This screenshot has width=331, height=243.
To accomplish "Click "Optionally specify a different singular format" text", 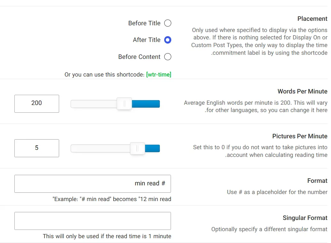I will tap(269, 229).
